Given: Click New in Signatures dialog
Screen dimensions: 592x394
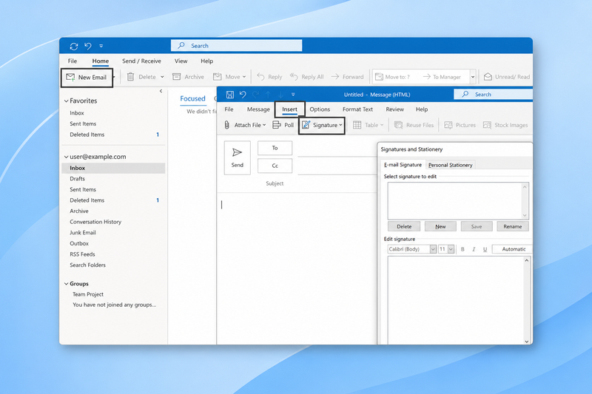Looking at the screenshot, I should tap(440, 227).
